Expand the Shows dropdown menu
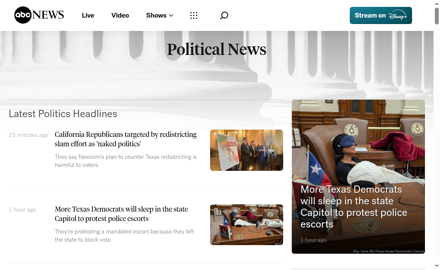440x270 pixels. tap(160, 15)
